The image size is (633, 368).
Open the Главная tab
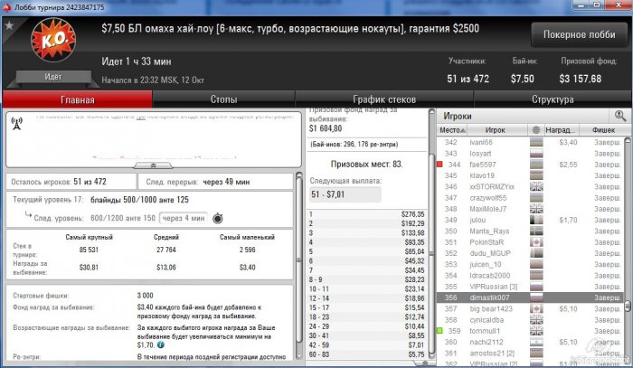(78, 99)
